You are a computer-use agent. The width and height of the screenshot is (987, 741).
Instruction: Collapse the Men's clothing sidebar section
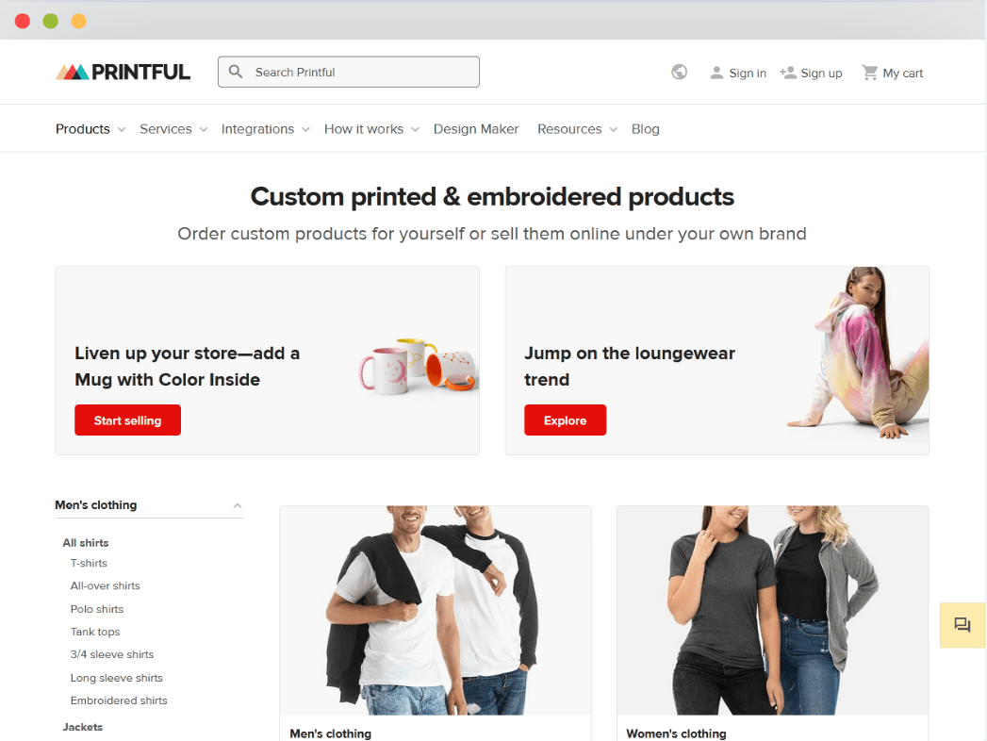(238, 505)
